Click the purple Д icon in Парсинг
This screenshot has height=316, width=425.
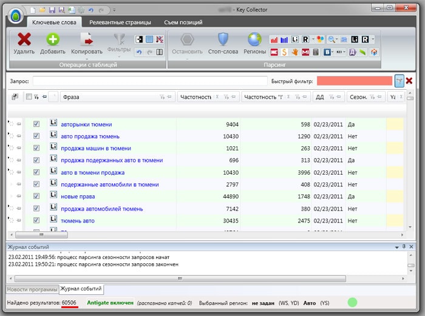(x=352, y=52)
